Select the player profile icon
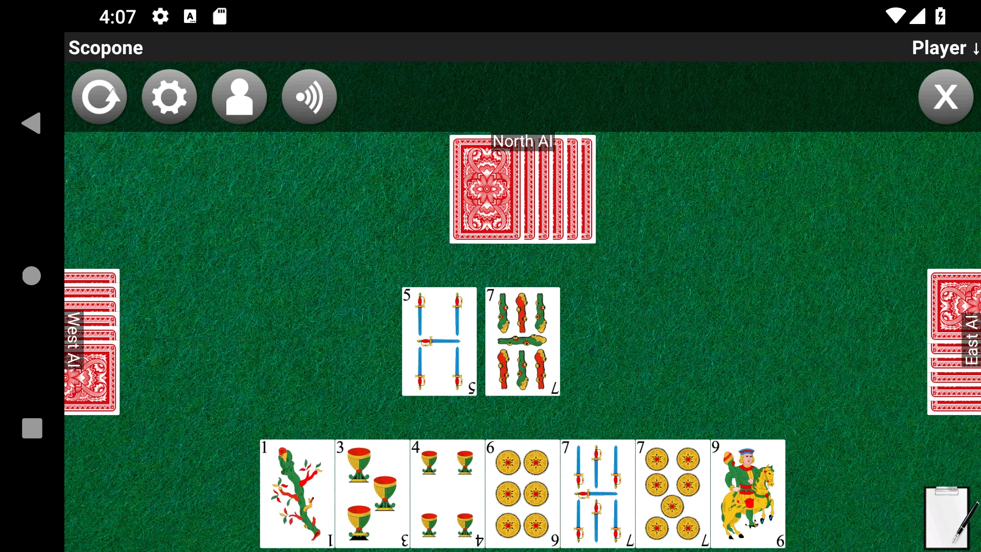Screen dimensions: 981x552 click(x=239, y=97)
